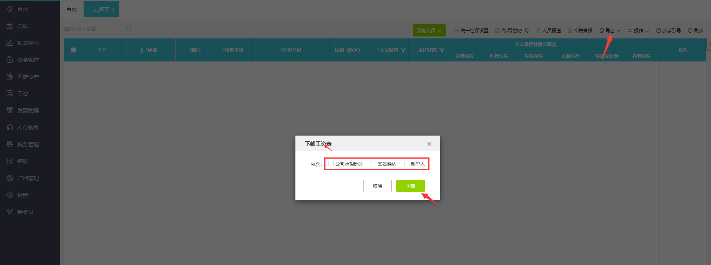Click the 操作 table column header

pyautogui.click(x=683, y=50)
